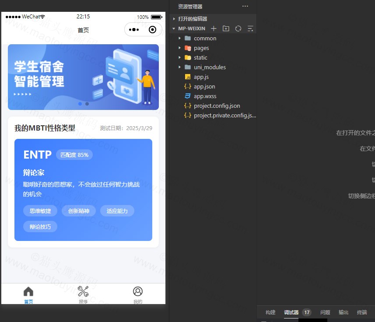Switch to the 调试器 panel tab

[x=291, y=312]
